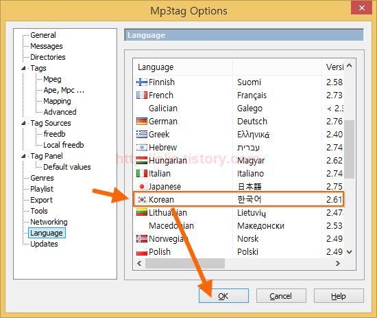Select Default values under Tag Panel
Viewport: 377px width, 318px height.
(67, 167)
